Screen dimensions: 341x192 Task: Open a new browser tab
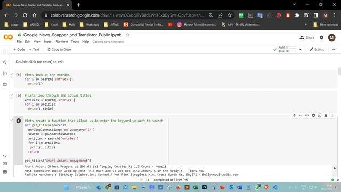[79, 5]
